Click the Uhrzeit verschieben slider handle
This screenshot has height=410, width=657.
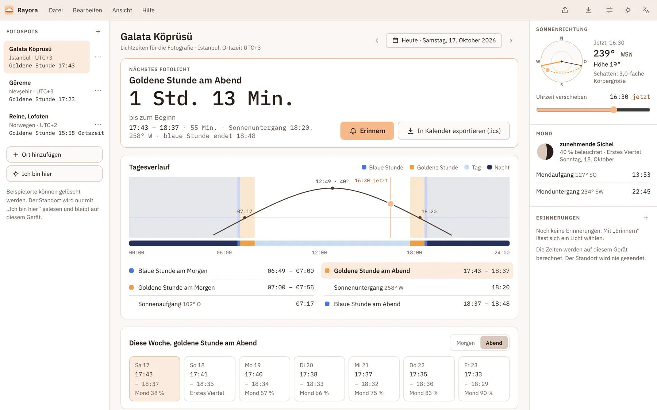[x=614, y=110]
